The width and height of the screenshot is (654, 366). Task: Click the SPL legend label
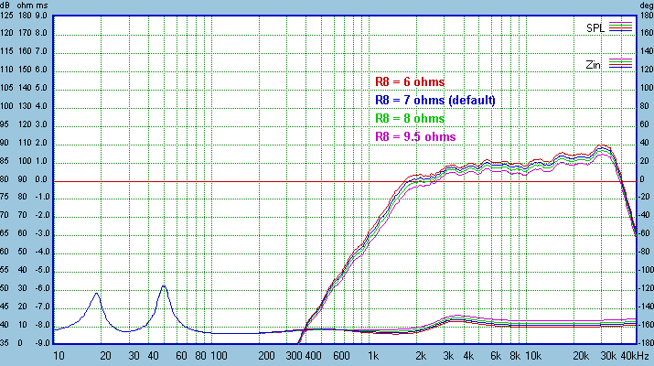pyautogui.click(x=595, y=27)
